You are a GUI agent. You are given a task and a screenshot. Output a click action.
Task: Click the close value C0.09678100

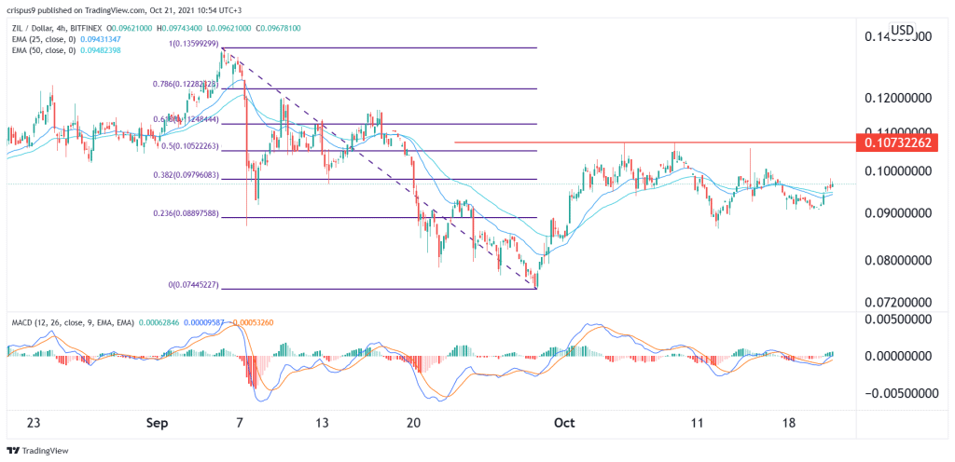tap(278, 29)
